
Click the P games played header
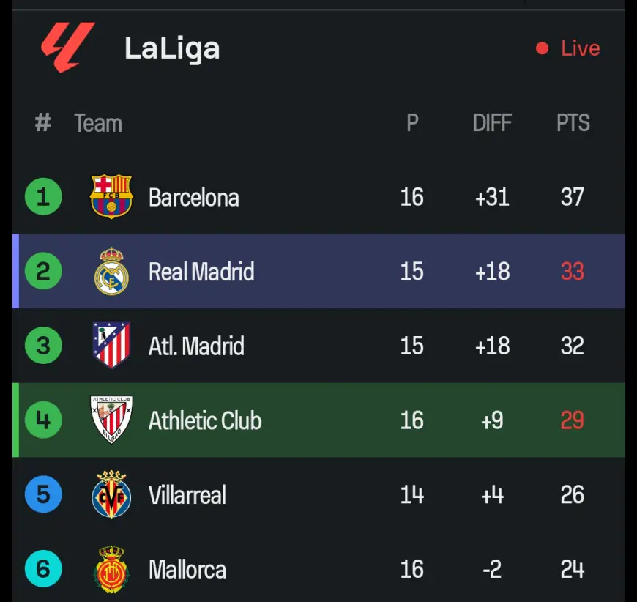[x=412, y=123]
